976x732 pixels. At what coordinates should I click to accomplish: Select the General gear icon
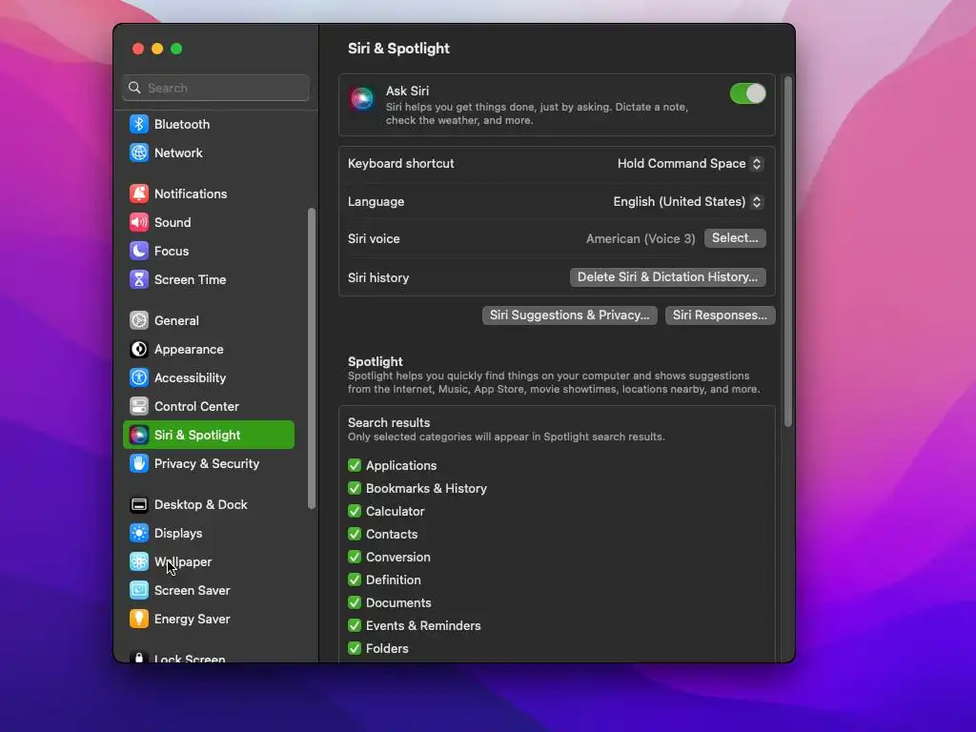click(x=139, y=320)
